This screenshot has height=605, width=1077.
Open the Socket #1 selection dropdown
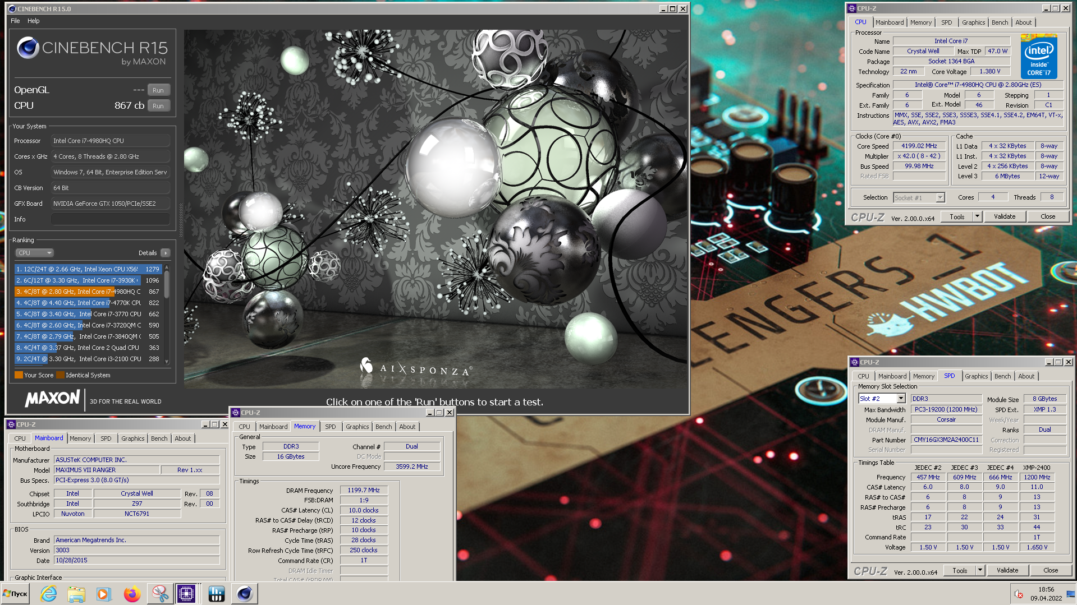[940, 197]
